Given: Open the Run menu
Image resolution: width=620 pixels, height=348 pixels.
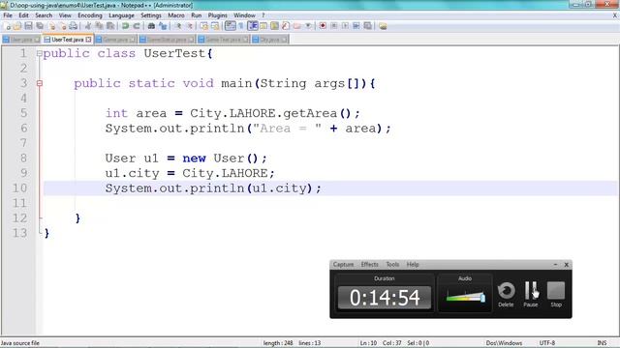Looking at the screenshot, I should (x=196, y=15).
